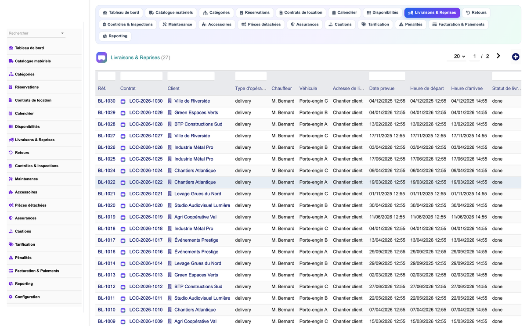Click date 17/06/2026 12:55 in Date prevue for BL-1025
This screenshot has height=326, width=527.
[387, 159]
